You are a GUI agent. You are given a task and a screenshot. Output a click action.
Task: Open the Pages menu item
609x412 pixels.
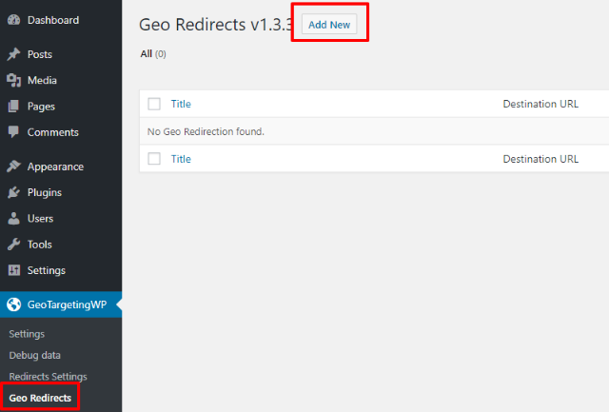coord(61,106)
